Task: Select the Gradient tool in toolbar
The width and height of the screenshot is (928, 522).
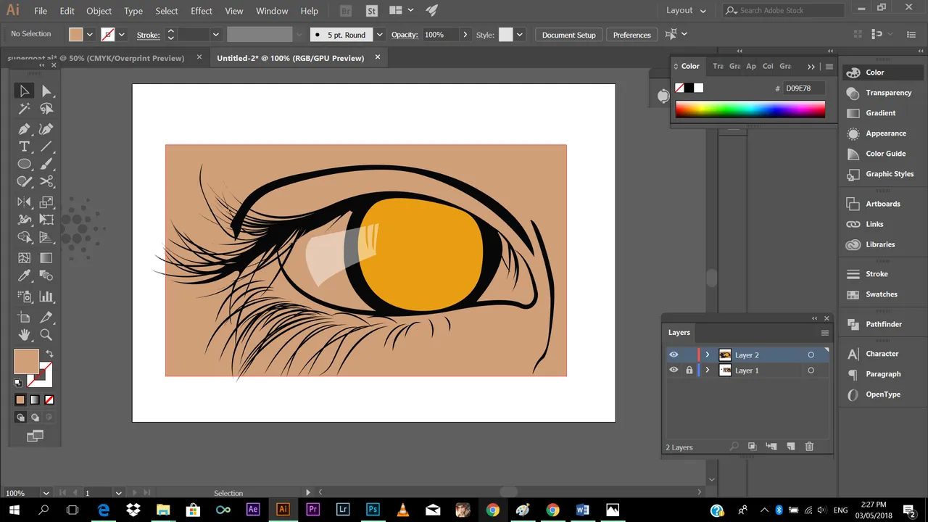Action: point(46,258)
